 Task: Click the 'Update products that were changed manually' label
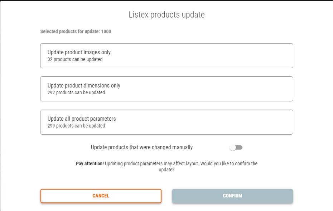point(142,147)
